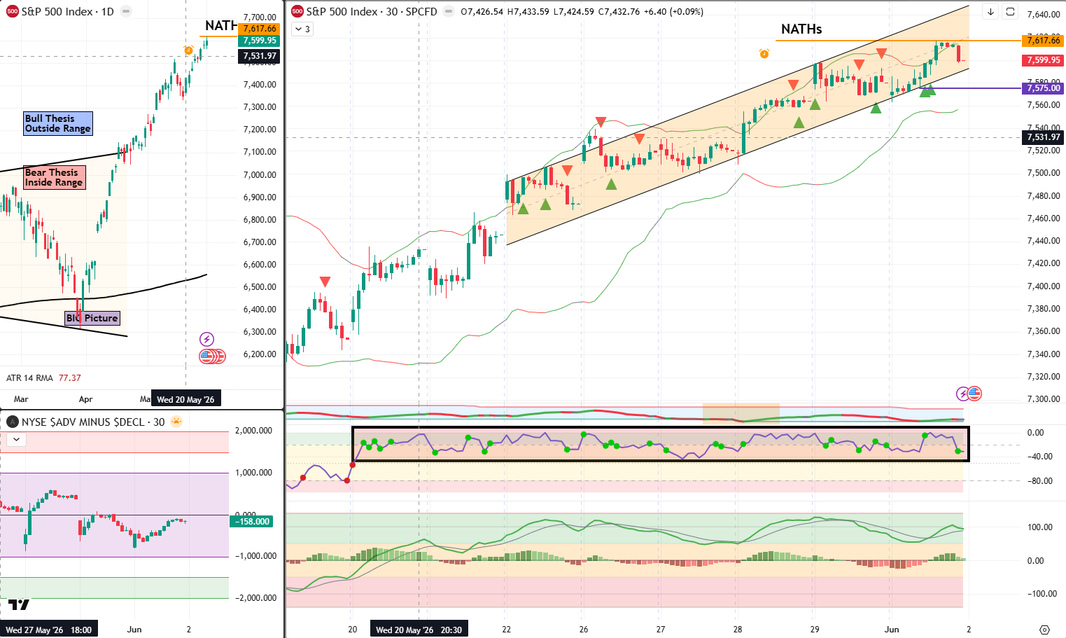Click the 'Wed 20 May '26 20:30' time label
This screenshot has width=1066, height=638.
[419, 630]
